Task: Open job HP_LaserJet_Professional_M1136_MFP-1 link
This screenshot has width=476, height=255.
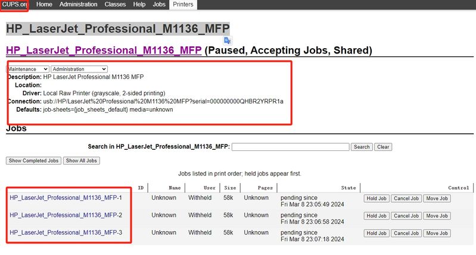Action: (x=66, y=198)
